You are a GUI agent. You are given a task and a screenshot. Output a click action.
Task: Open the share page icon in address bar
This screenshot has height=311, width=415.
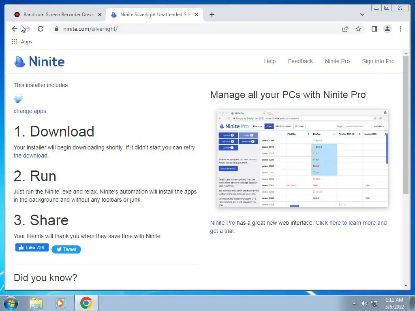345,29
